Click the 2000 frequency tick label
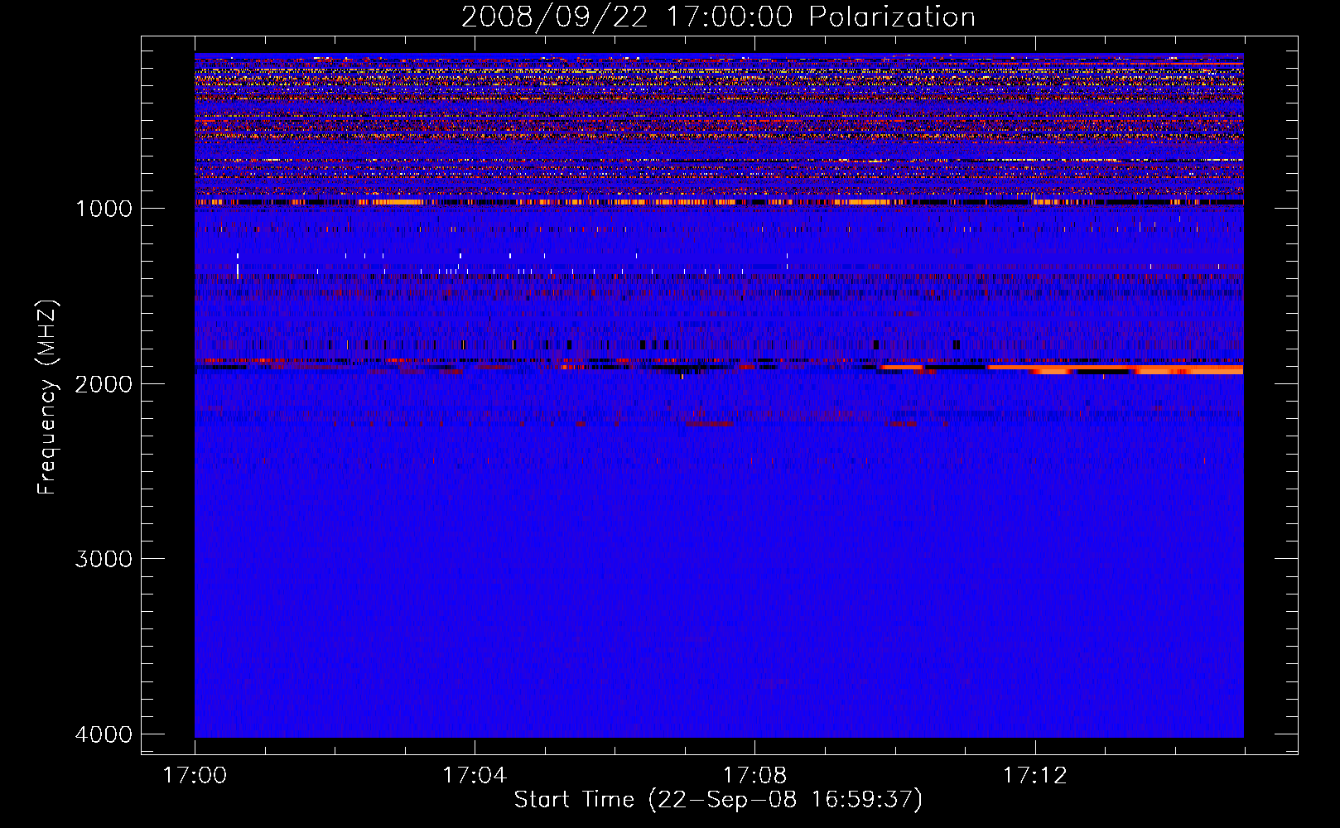Viewport: 1340px width, 828px height. tap(104, 383)
